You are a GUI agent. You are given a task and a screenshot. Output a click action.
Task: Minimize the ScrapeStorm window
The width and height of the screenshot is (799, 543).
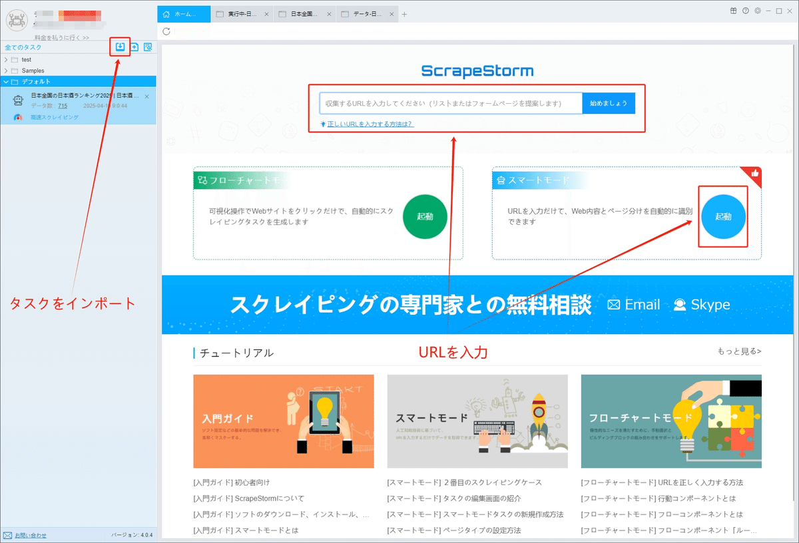click(768, 11)
